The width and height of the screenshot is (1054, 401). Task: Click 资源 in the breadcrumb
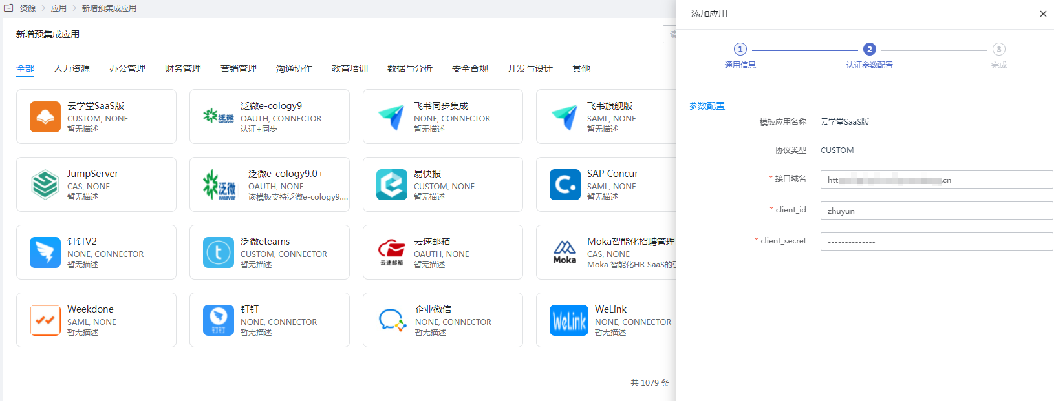click(28, 8)
